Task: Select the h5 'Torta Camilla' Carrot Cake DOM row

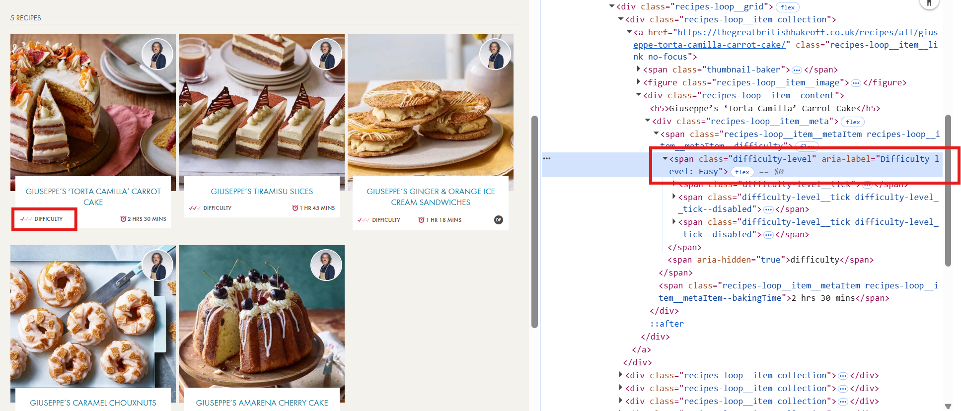Action: pyautogui.click(x=765, y=108)
